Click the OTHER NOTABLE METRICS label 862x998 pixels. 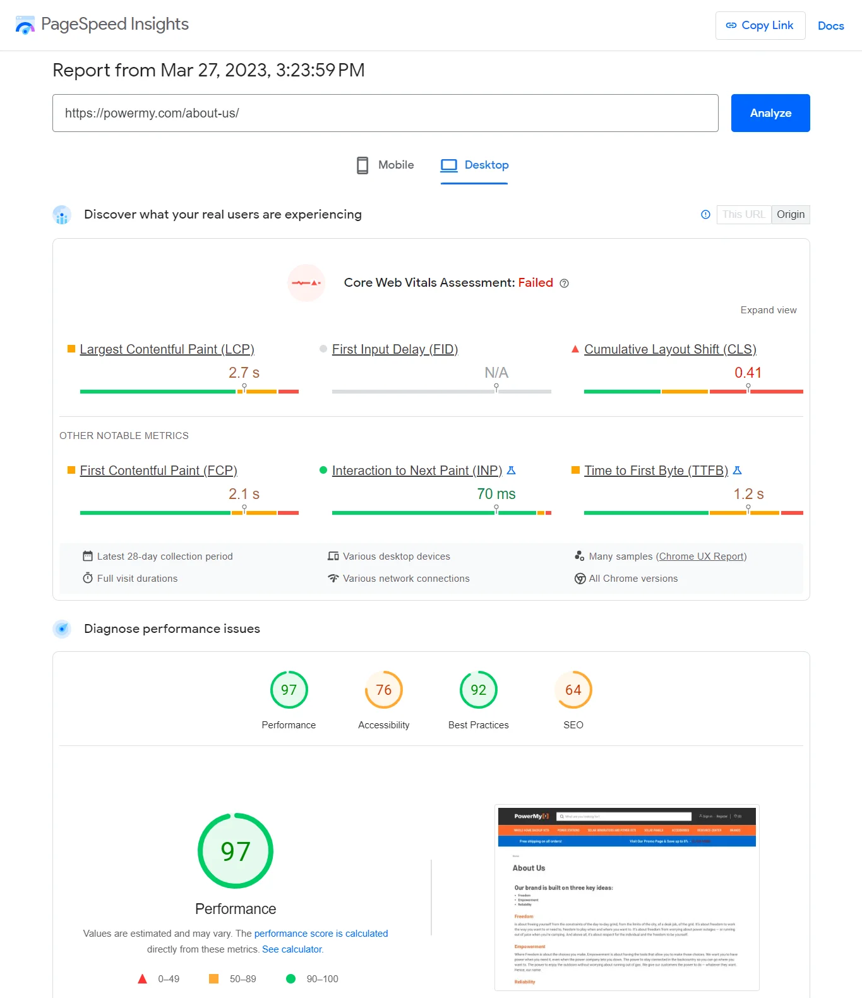(124, 436)
